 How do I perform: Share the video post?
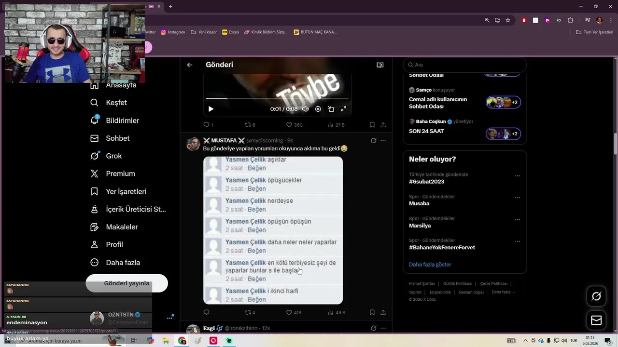[x=383, y=125]
